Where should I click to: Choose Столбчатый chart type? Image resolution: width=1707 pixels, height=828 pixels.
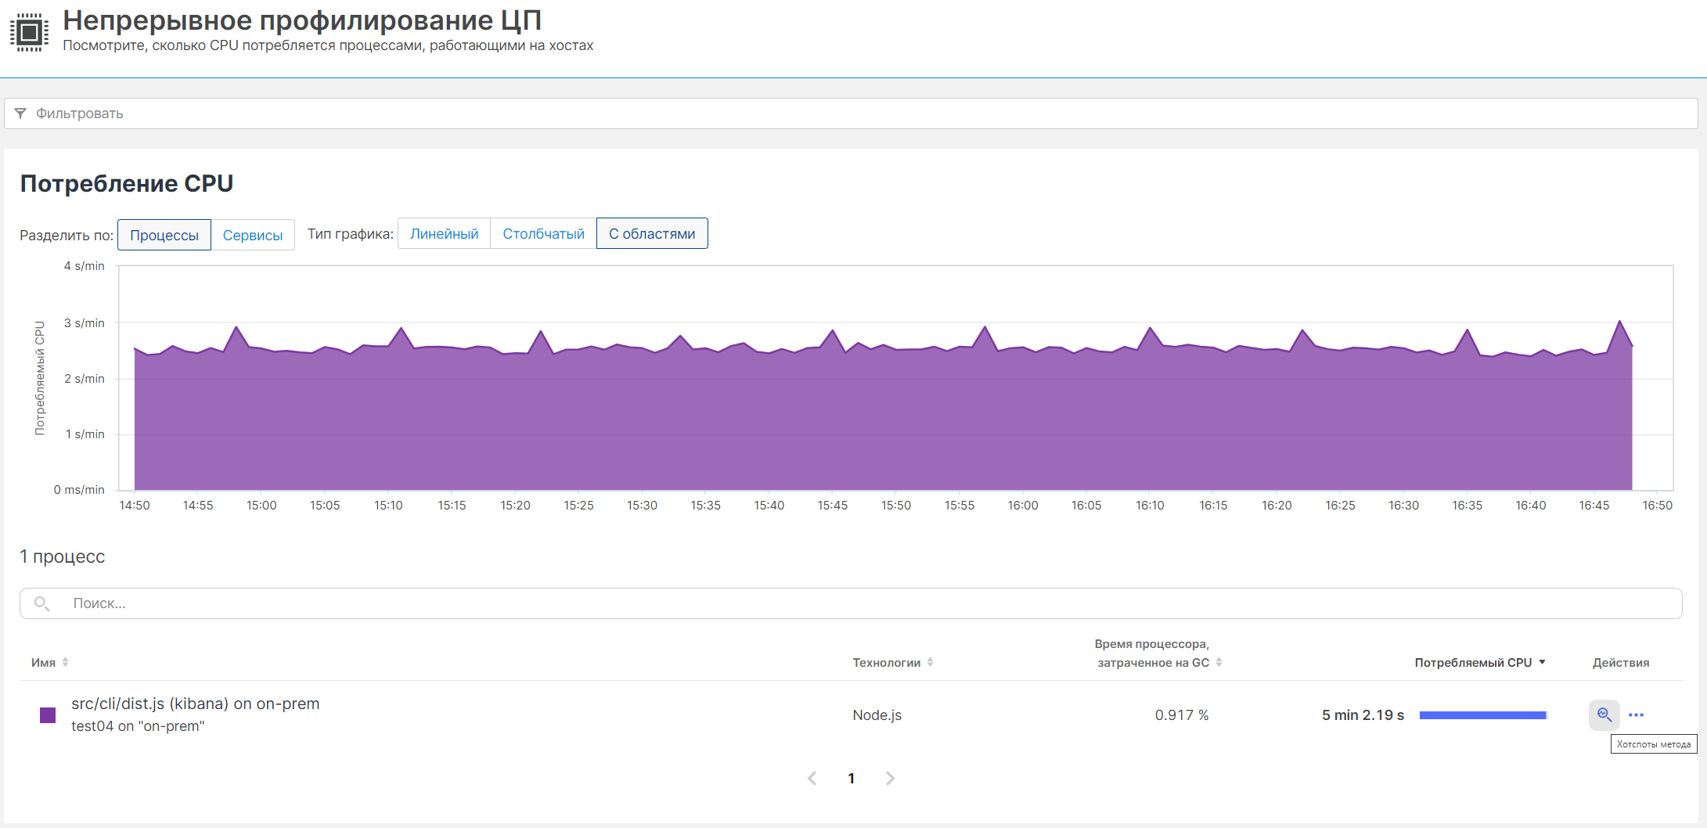coord(543,234)
